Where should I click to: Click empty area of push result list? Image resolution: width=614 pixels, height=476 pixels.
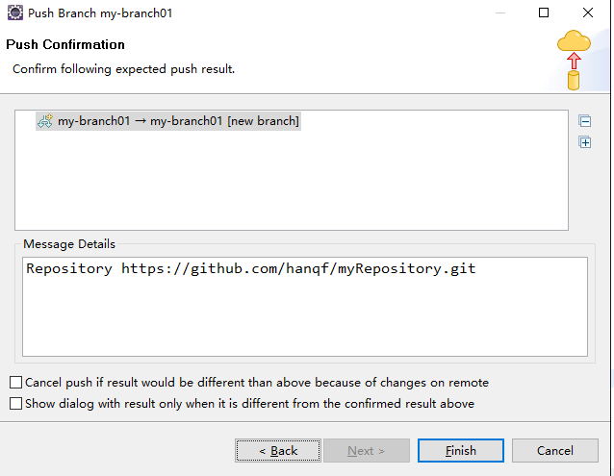(292, 180)
